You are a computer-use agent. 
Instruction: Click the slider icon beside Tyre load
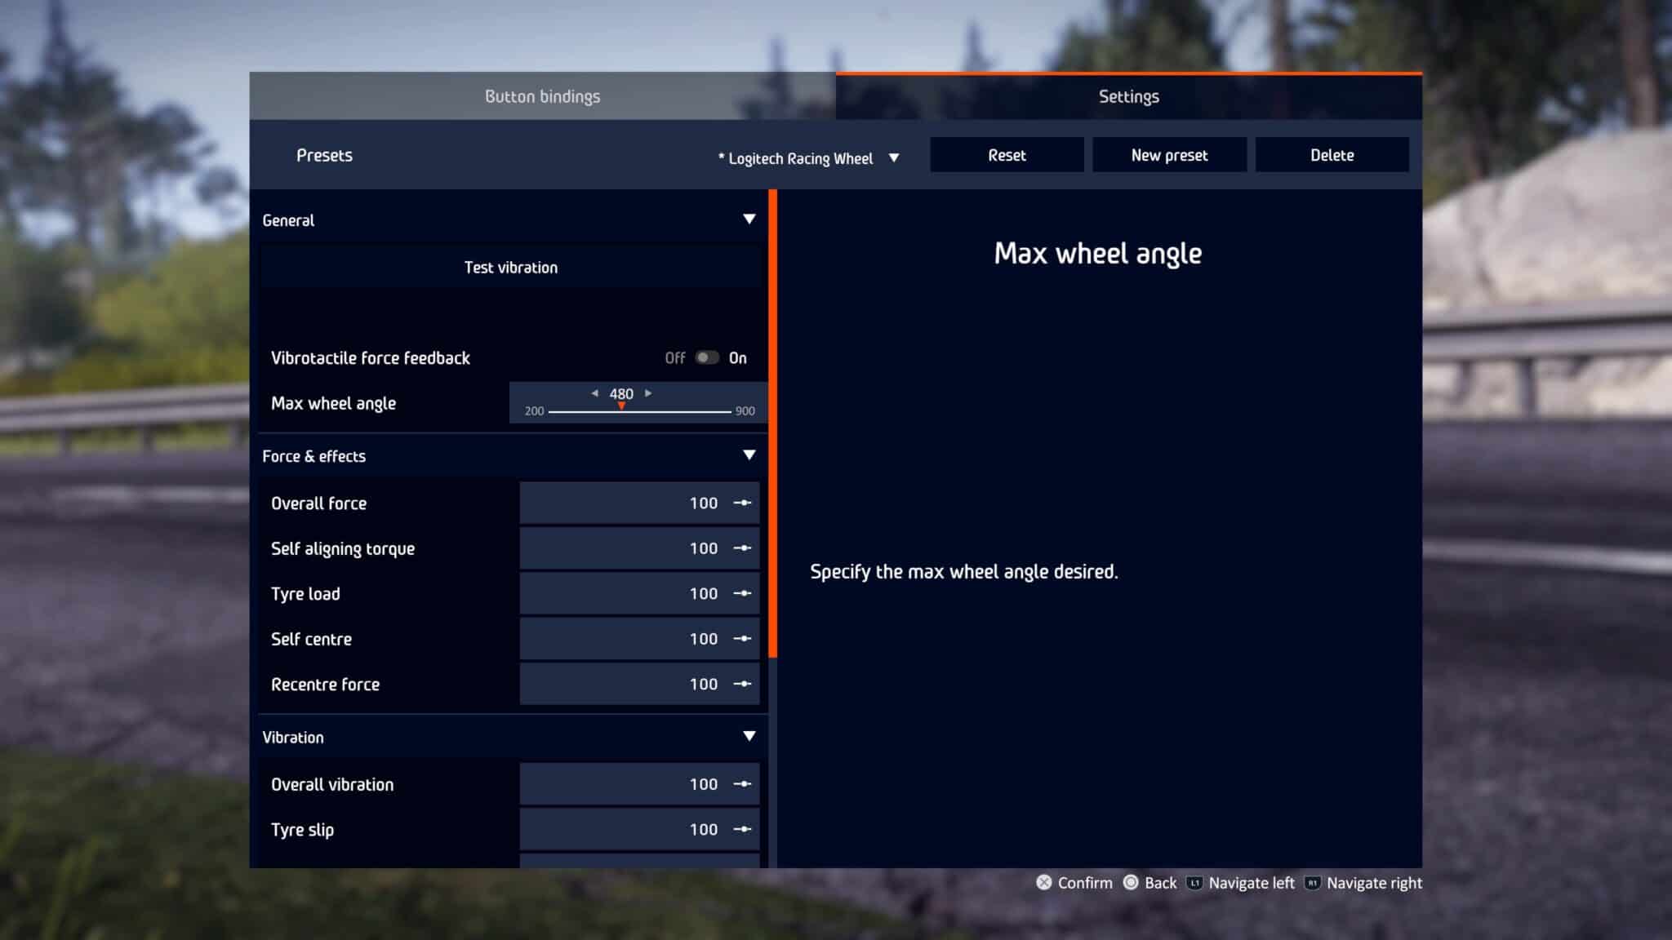(x=742, y=594)
